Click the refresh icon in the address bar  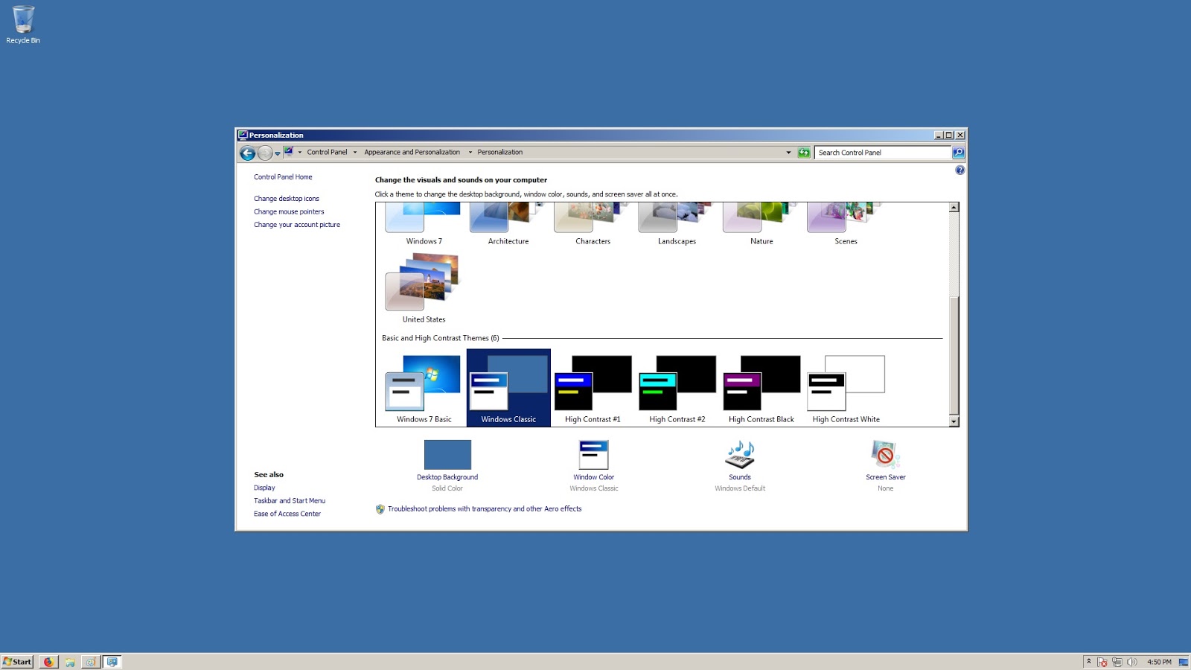(x=804, y=153)
